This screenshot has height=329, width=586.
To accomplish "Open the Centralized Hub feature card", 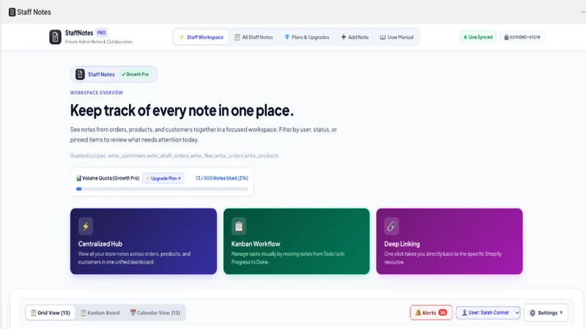I will click(x=144, y=241).
